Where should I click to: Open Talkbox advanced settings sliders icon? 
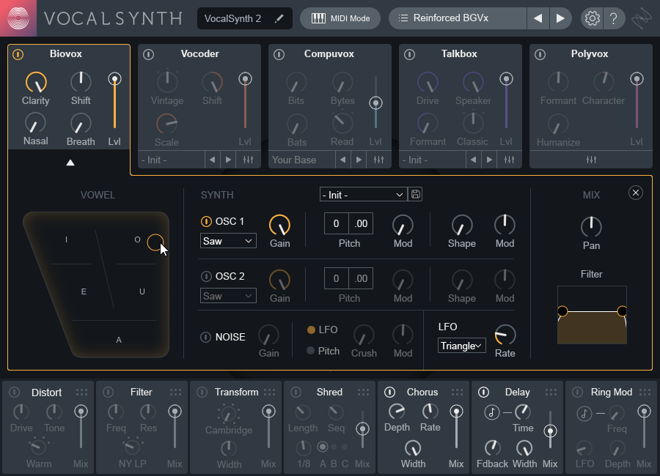[x=509, y=160]
